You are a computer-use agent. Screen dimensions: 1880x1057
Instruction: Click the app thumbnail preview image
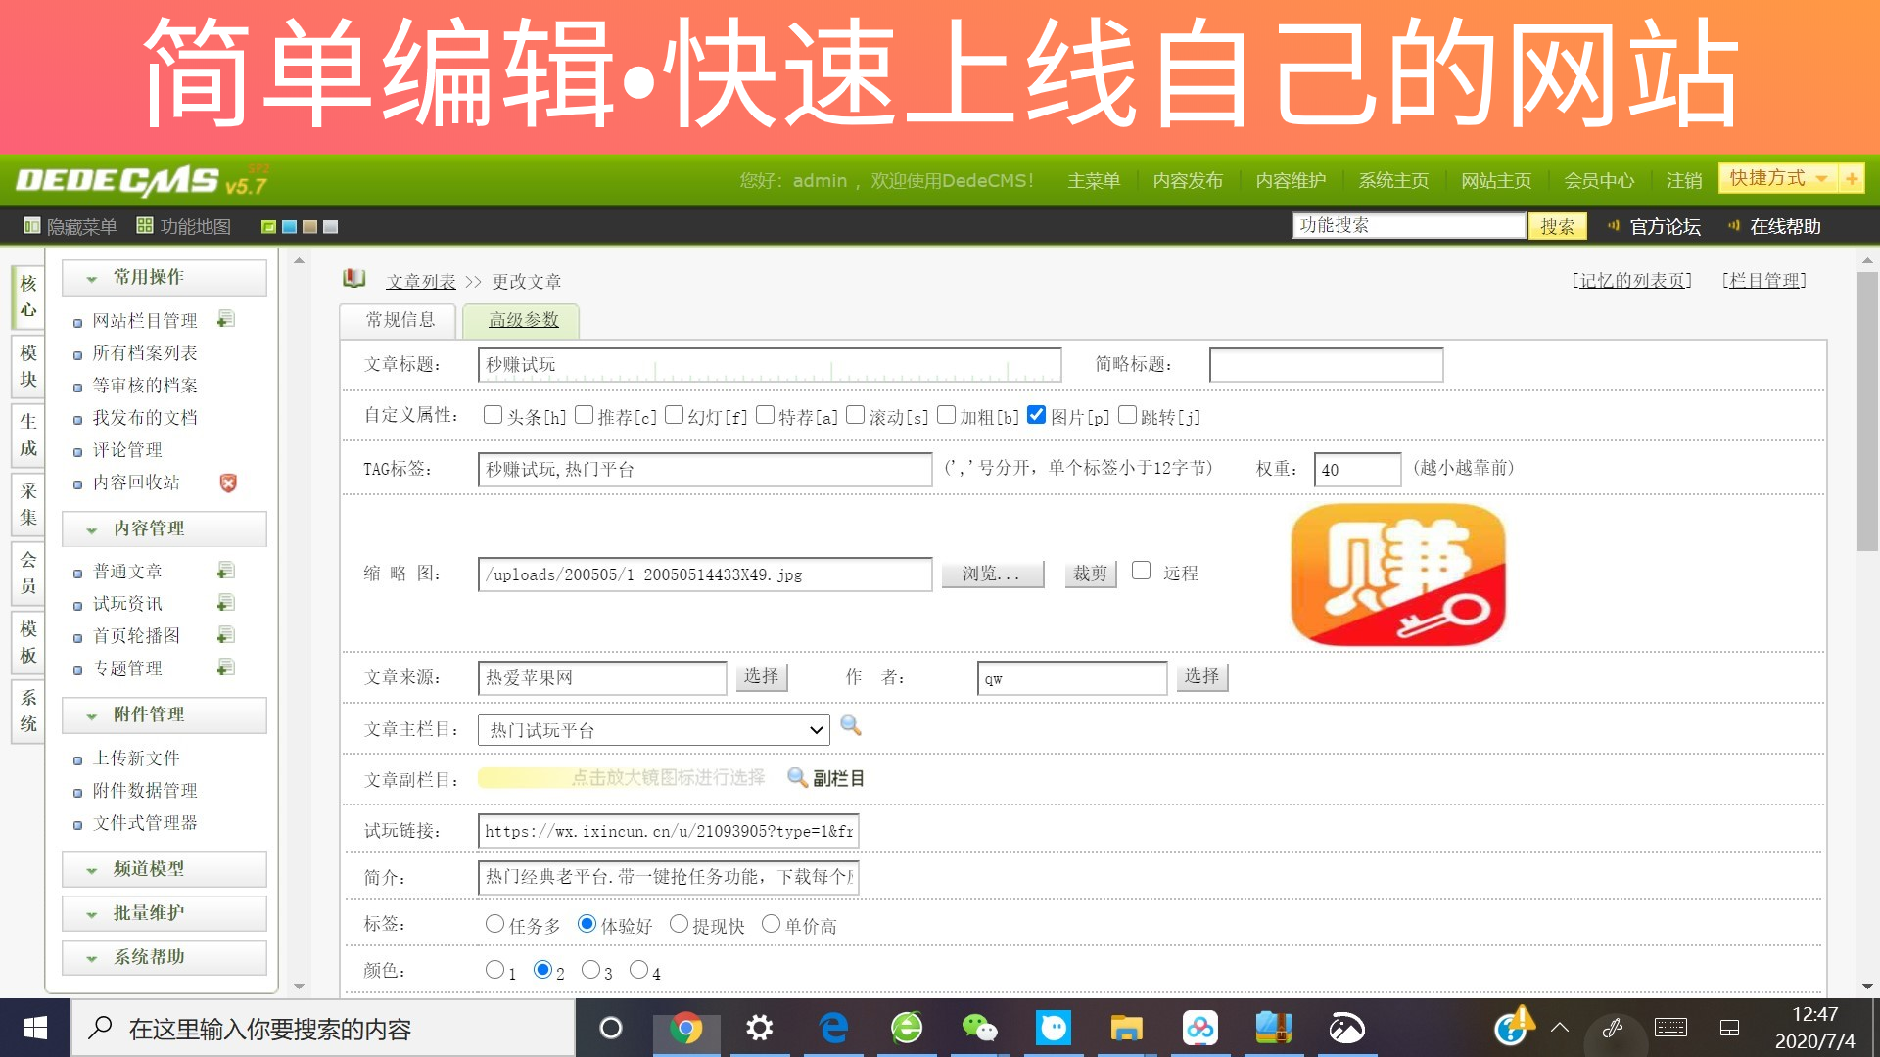(x=1398, y=574)
